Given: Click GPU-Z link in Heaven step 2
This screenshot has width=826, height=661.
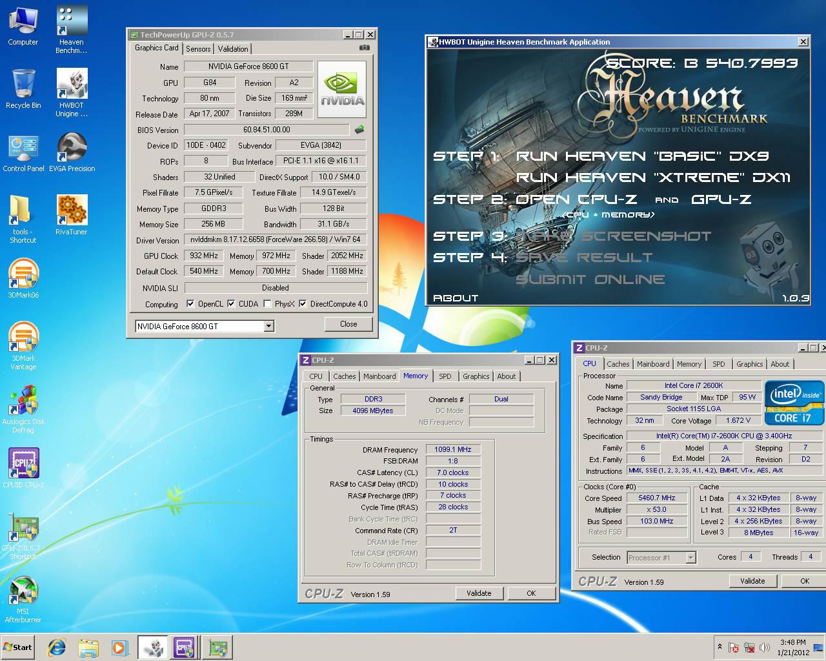Looking at the screenshot, I should pyautogui.click(x=721, y=199).
